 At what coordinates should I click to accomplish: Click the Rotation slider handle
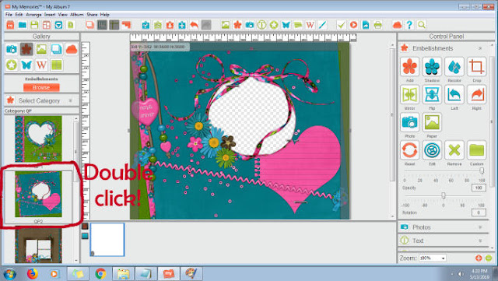[444, 196]
